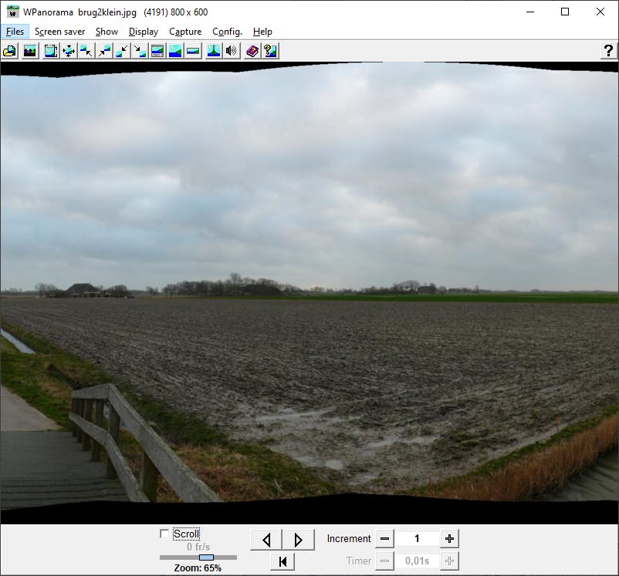Viewport: 619px width, 576px height.
Task: Click the context help question-mark icon
Action: click(609, 51)
